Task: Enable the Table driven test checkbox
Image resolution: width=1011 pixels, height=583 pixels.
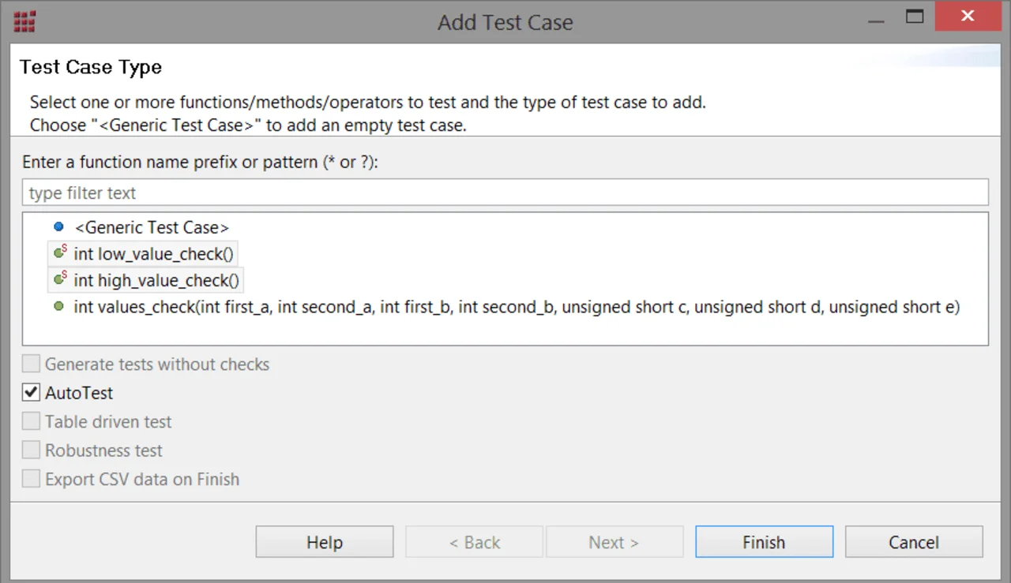Action: click(31, 421)
